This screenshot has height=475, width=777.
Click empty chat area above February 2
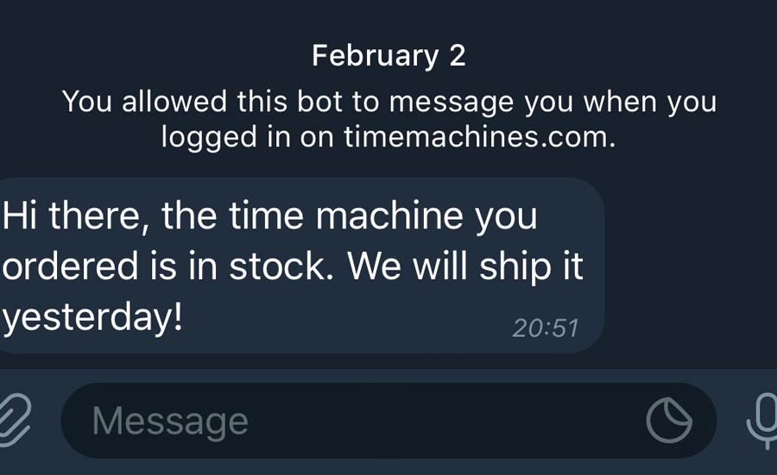pos(388,19)
